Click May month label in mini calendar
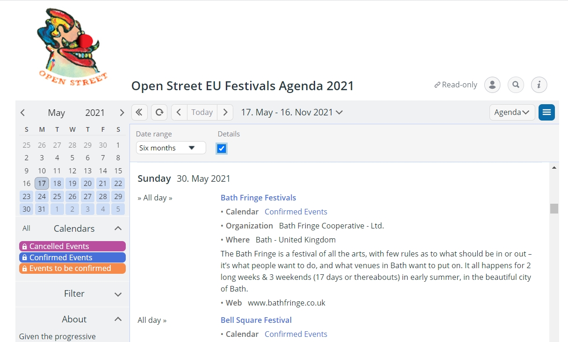The width and height of the screenshot is (568, 342). [57, 113]
